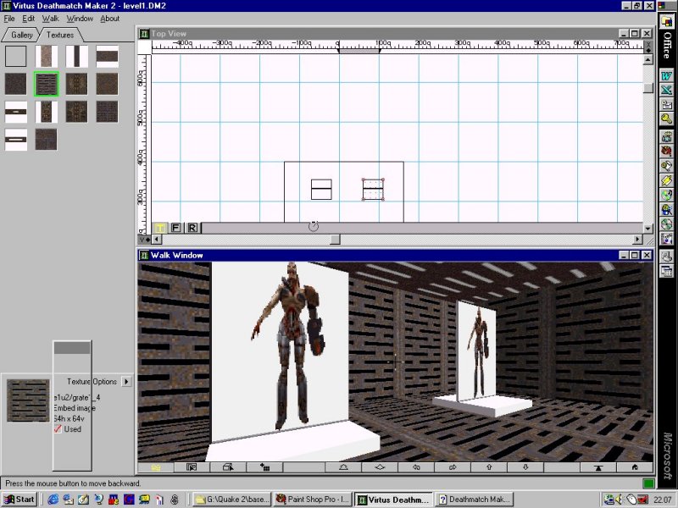
Task: Click the green status indicator in status bar
Action: click(648, 483)
